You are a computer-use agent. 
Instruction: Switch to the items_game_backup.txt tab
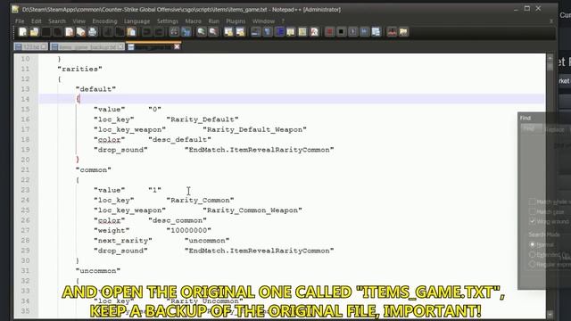87,46
